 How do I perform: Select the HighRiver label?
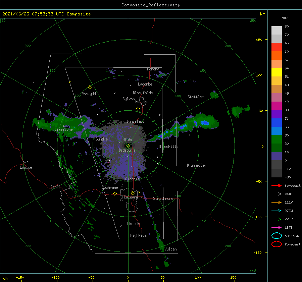[139, 235]
